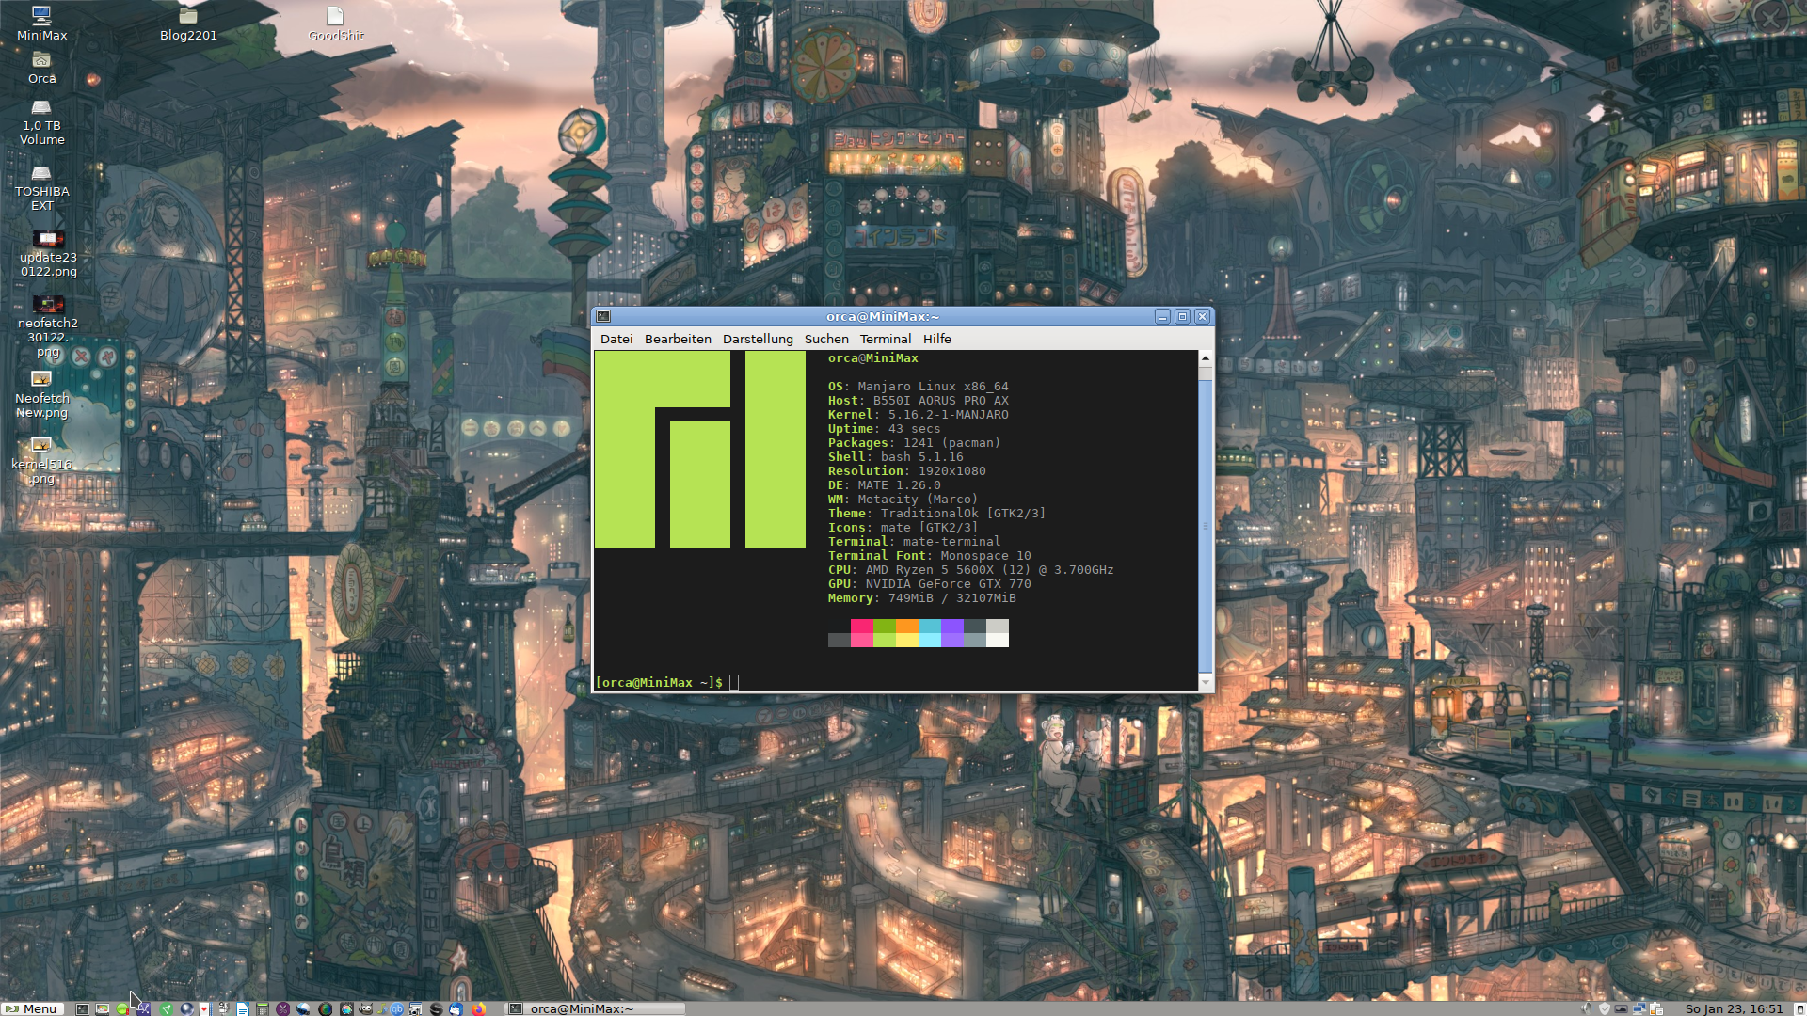Open the Suchen menu in terminal

[826, 339]
